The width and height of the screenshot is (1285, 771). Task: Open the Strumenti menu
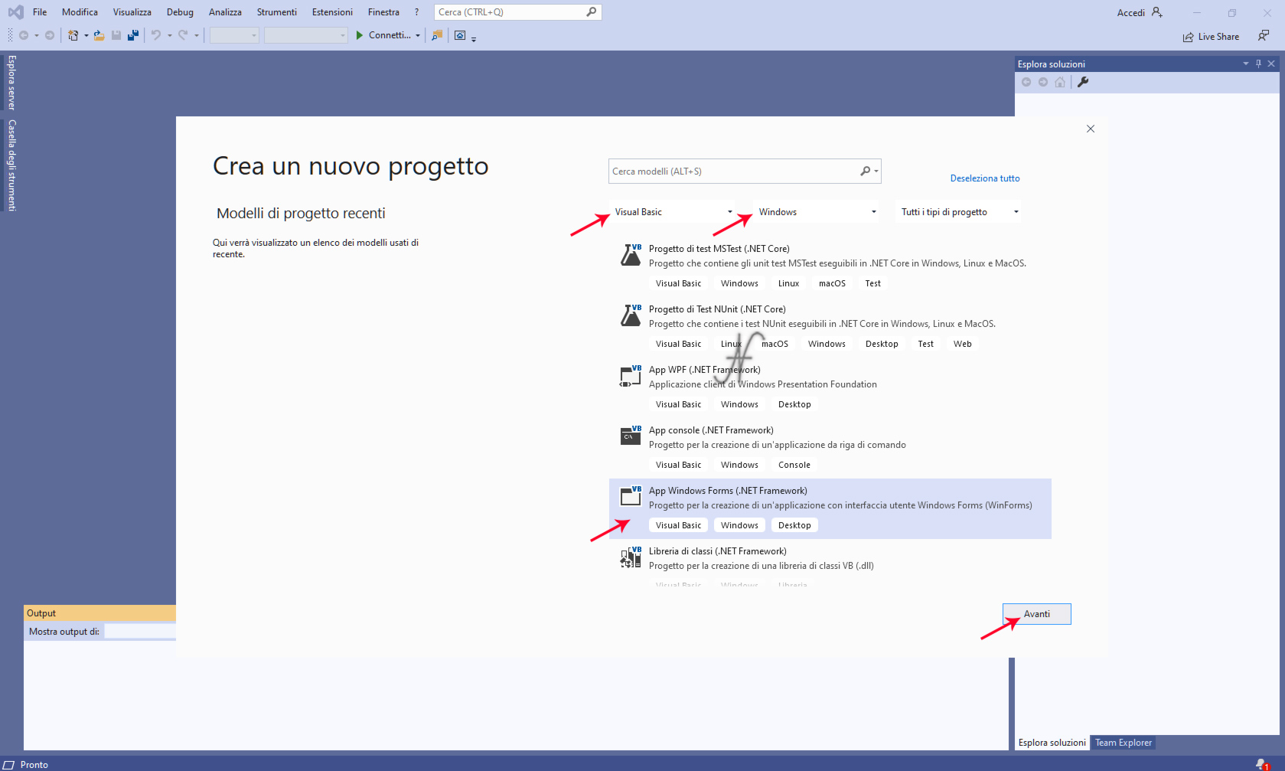point(276,12)
